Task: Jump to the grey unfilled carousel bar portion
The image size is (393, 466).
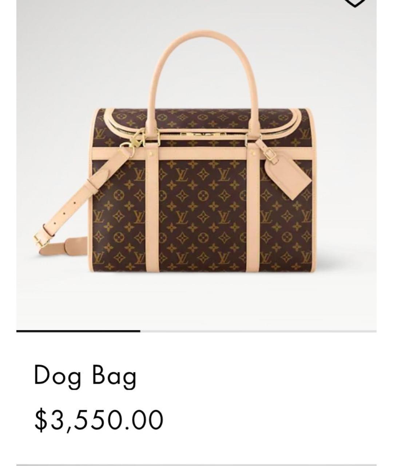Action: (x=258, y=331)
